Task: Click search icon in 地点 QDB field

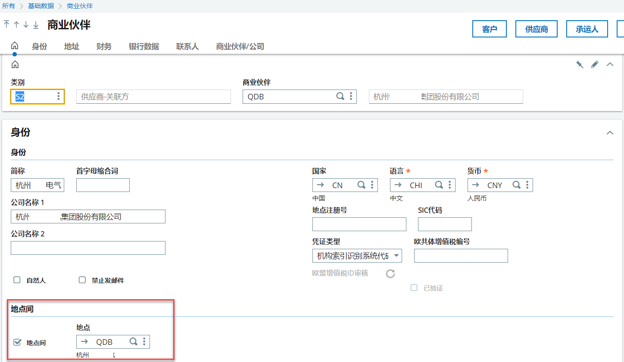Action: (133, 342)
